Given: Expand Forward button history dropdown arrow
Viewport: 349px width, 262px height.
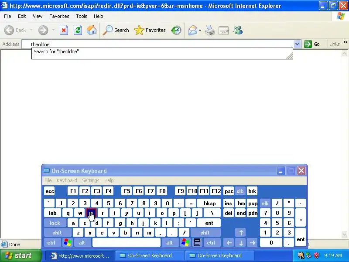Looking at the screenshot, I should pyautogui.click(x=53, y=30).
